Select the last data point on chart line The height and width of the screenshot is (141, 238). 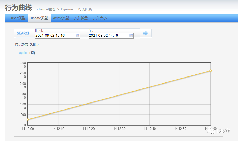click(x=210, y=71)
